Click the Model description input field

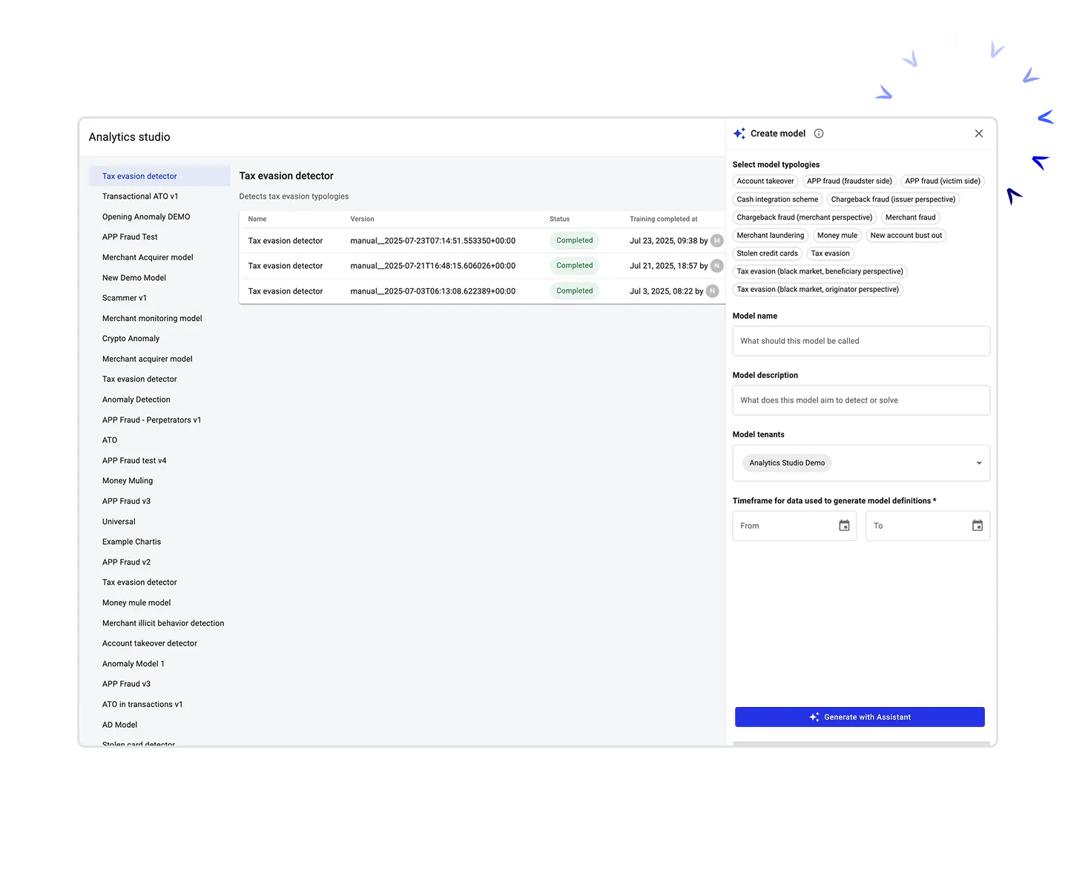[x=860, y=399]
